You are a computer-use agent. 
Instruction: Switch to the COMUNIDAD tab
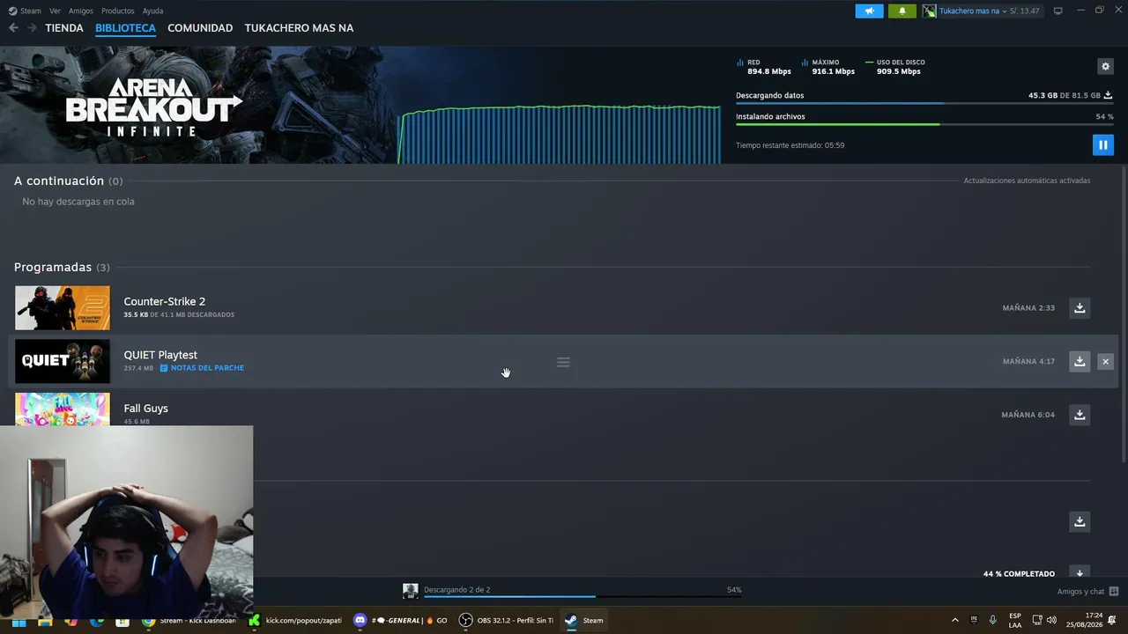200,28
